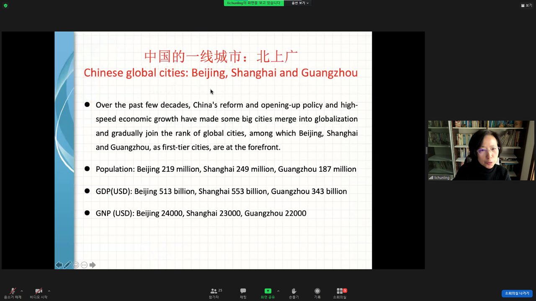The width and height of the screenshot is (536, 301).
Task: Go to previous slide with the left arrow
Action: pos(59,265)
